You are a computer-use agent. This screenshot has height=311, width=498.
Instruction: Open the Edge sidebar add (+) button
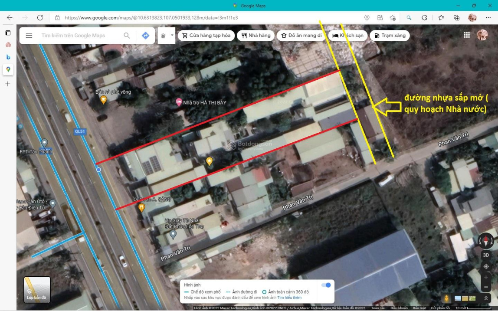(8, 84)
